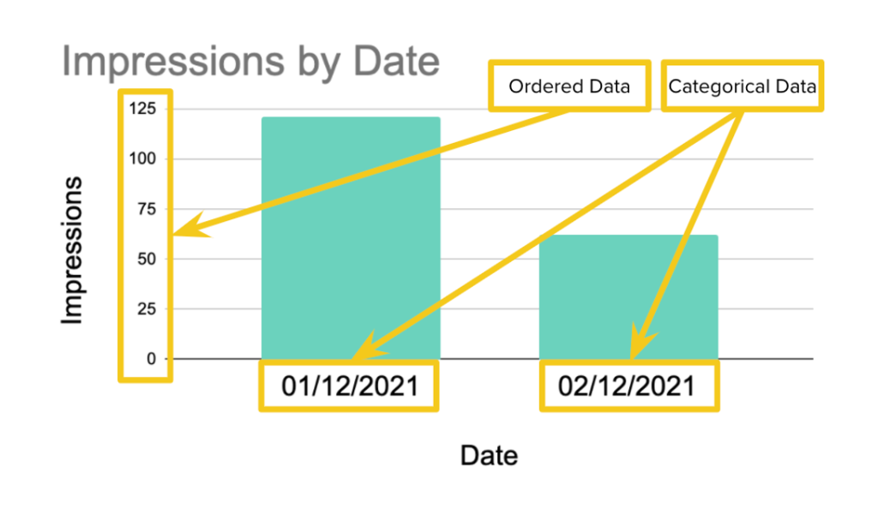Click the 02/12/2021 date label
Viewport: 878px width, 507px height.
click(x=628, y=386)
